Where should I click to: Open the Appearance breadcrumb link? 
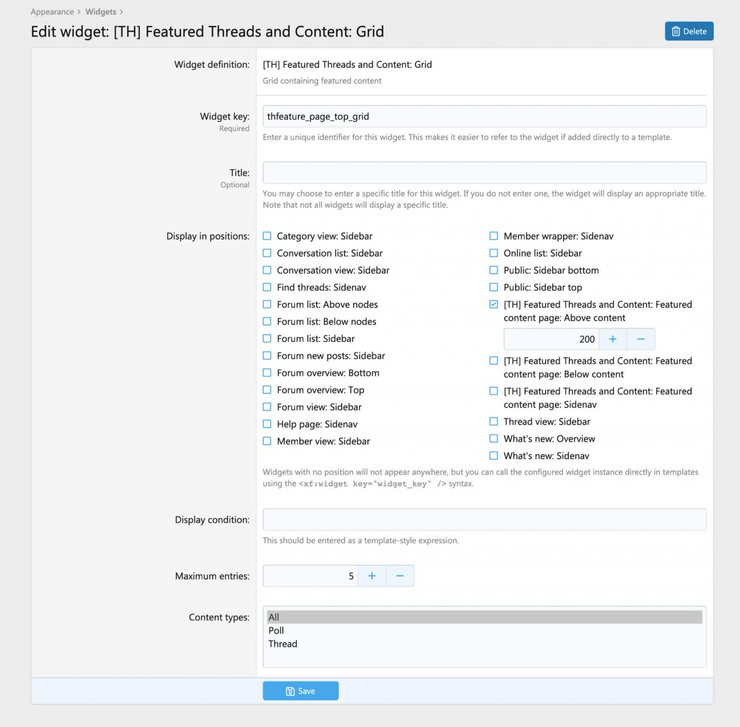[x=52, y=12]
